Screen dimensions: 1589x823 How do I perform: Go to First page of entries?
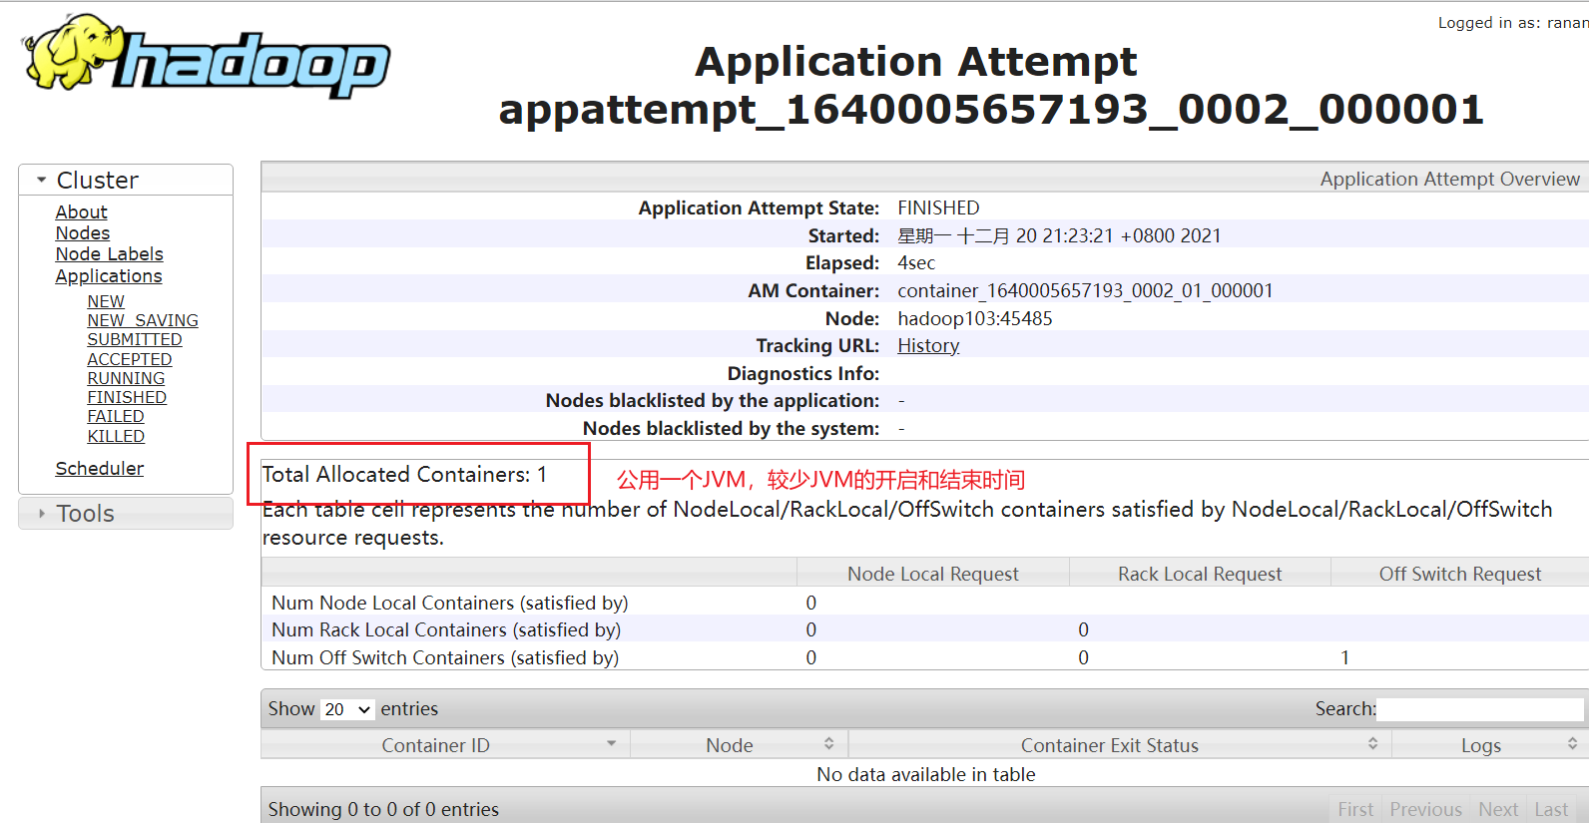pos(1355,809)
